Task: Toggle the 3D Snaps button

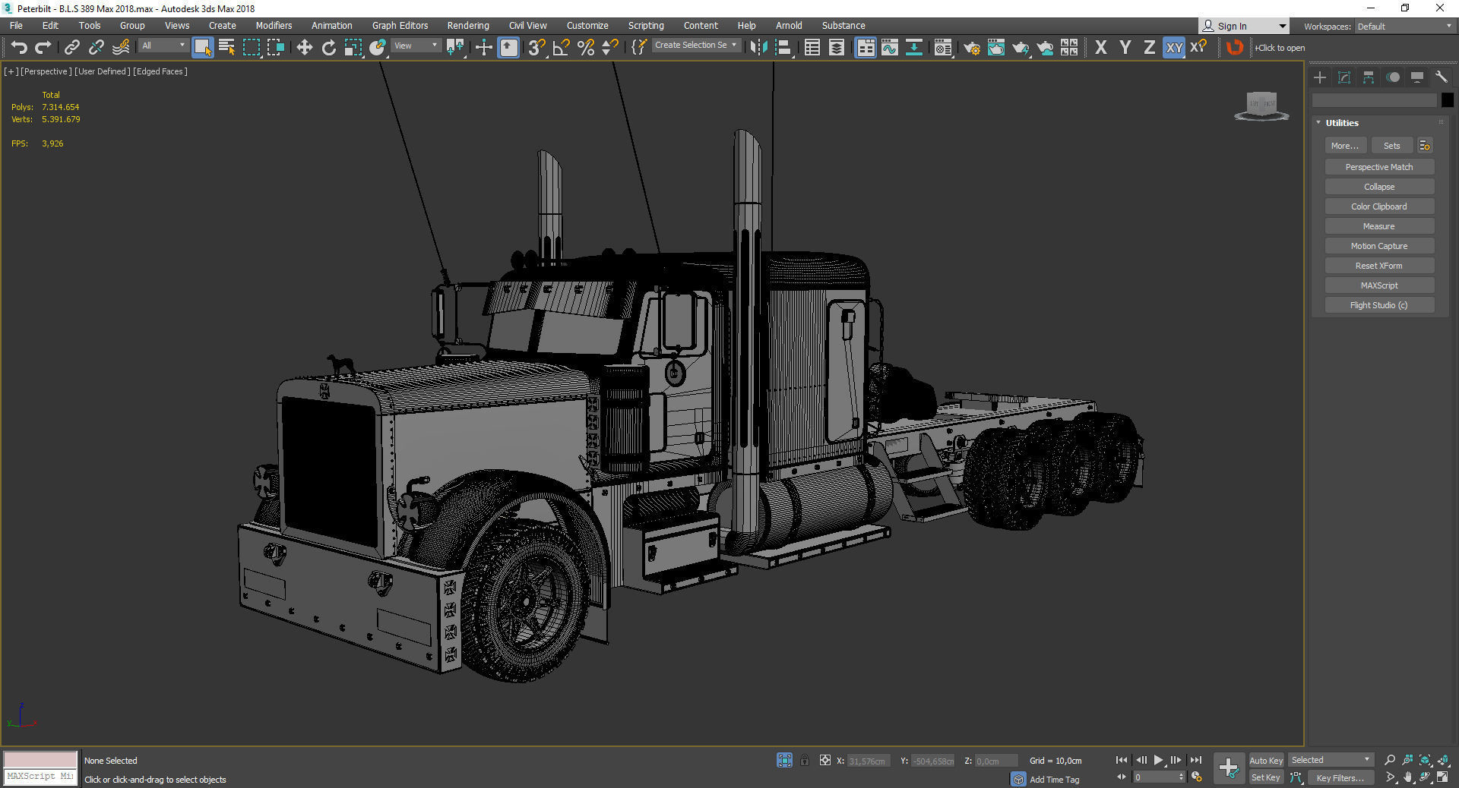Action: tap(536, 48)
